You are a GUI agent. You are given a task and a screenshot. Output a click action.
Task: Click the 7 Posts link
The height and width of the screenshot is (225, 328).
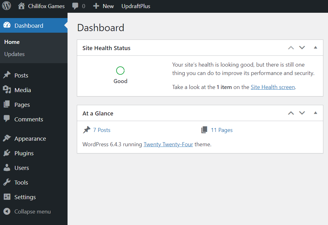pyautogui.click(x=101, y=130)
